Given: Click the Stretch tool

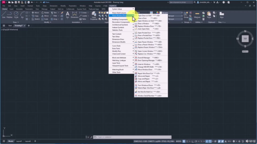Looking at the screenshot, I should 36,19.
